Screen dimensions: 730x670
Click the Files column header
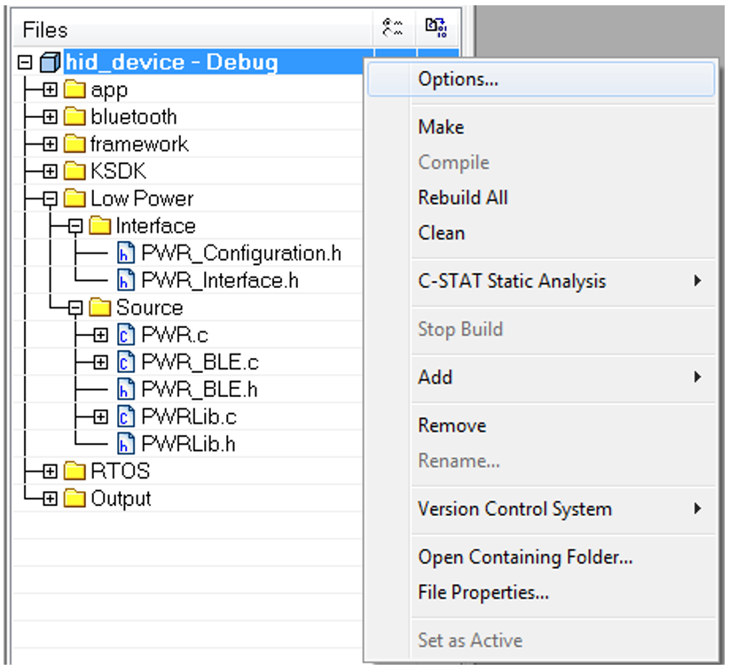click(46, 30)
